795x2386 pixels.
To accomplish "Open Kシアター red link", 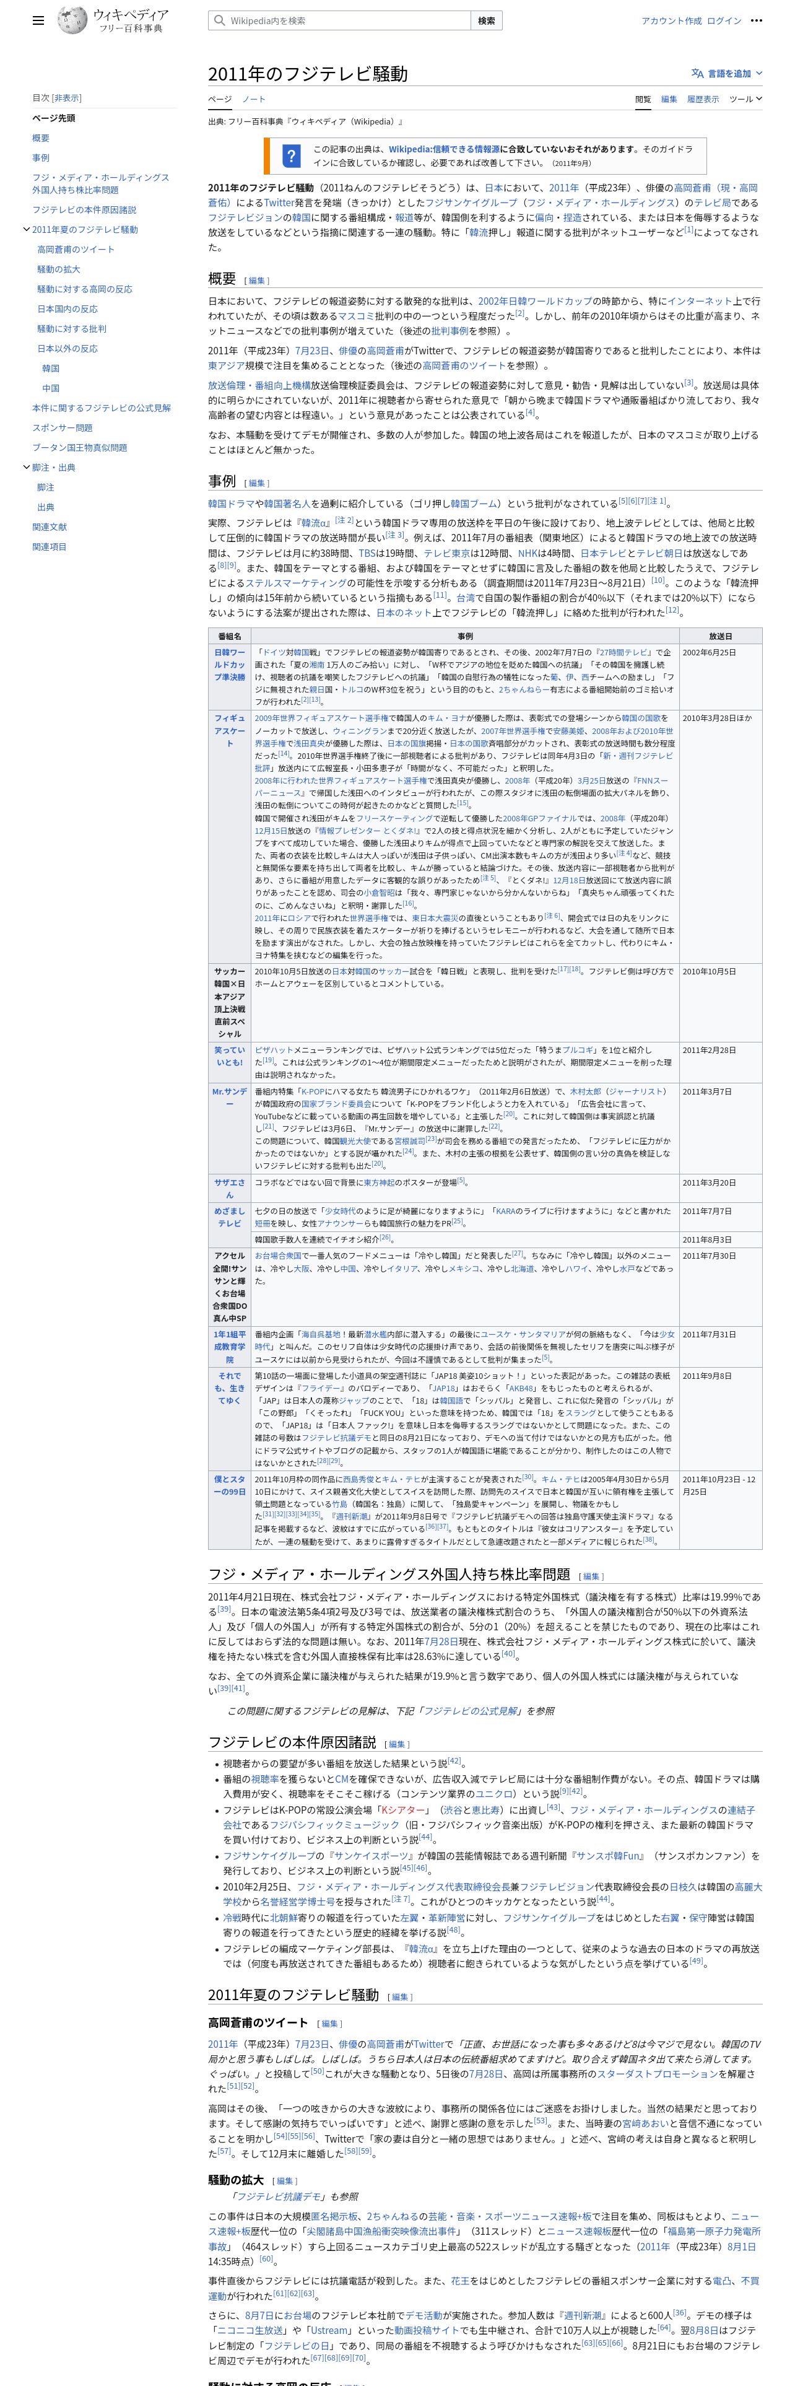I will [x=404, y=1809].
